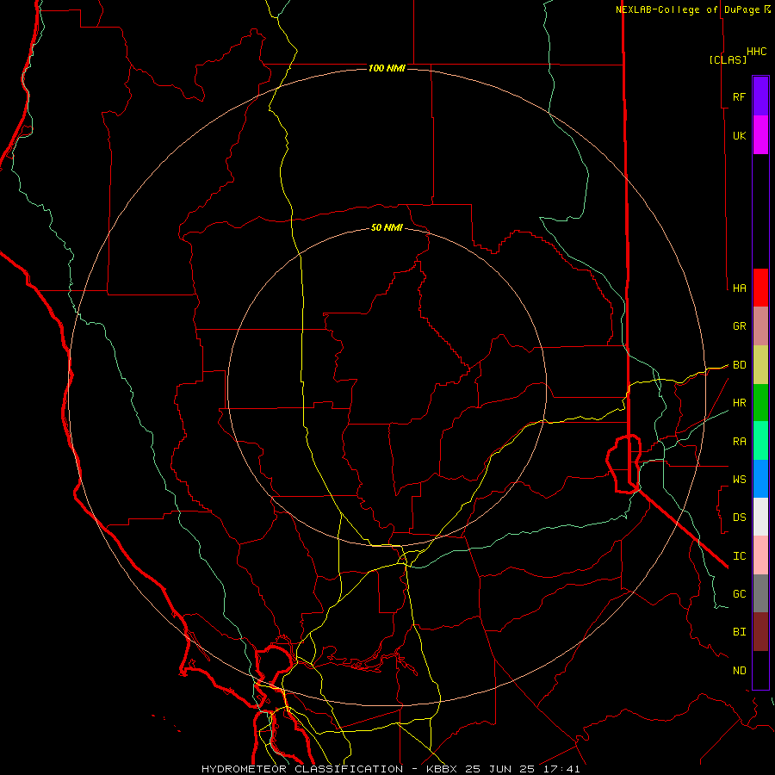Click the HHC product label
Image resolution: width=775 pixels, height=775 pixels.
(x=756, y=52)
